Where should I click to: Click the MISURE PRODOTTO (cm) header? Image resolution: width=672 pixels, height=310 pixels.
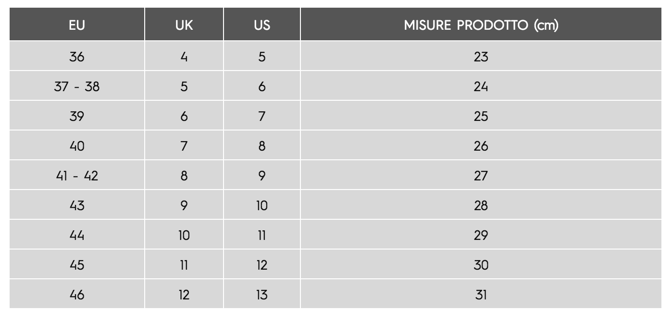tap(481, 25)
